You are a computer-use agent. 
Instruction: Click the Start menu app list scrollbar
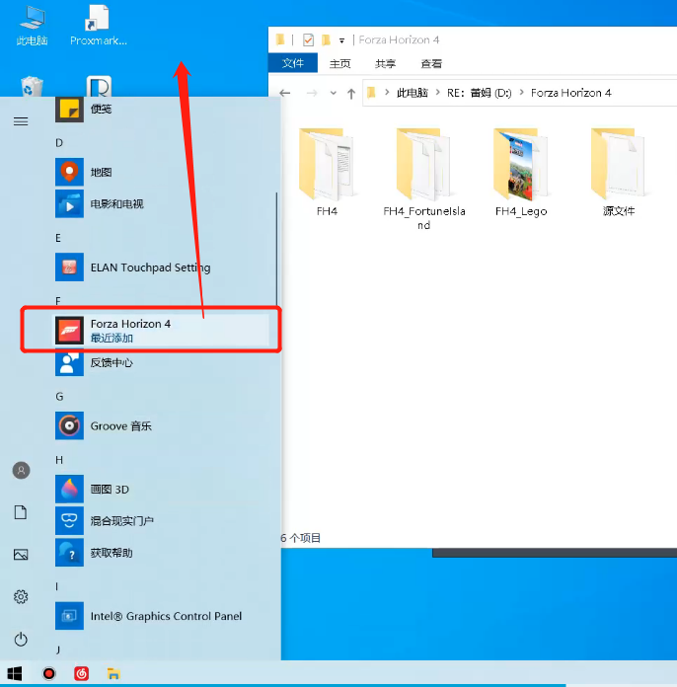tap(276, 250)
